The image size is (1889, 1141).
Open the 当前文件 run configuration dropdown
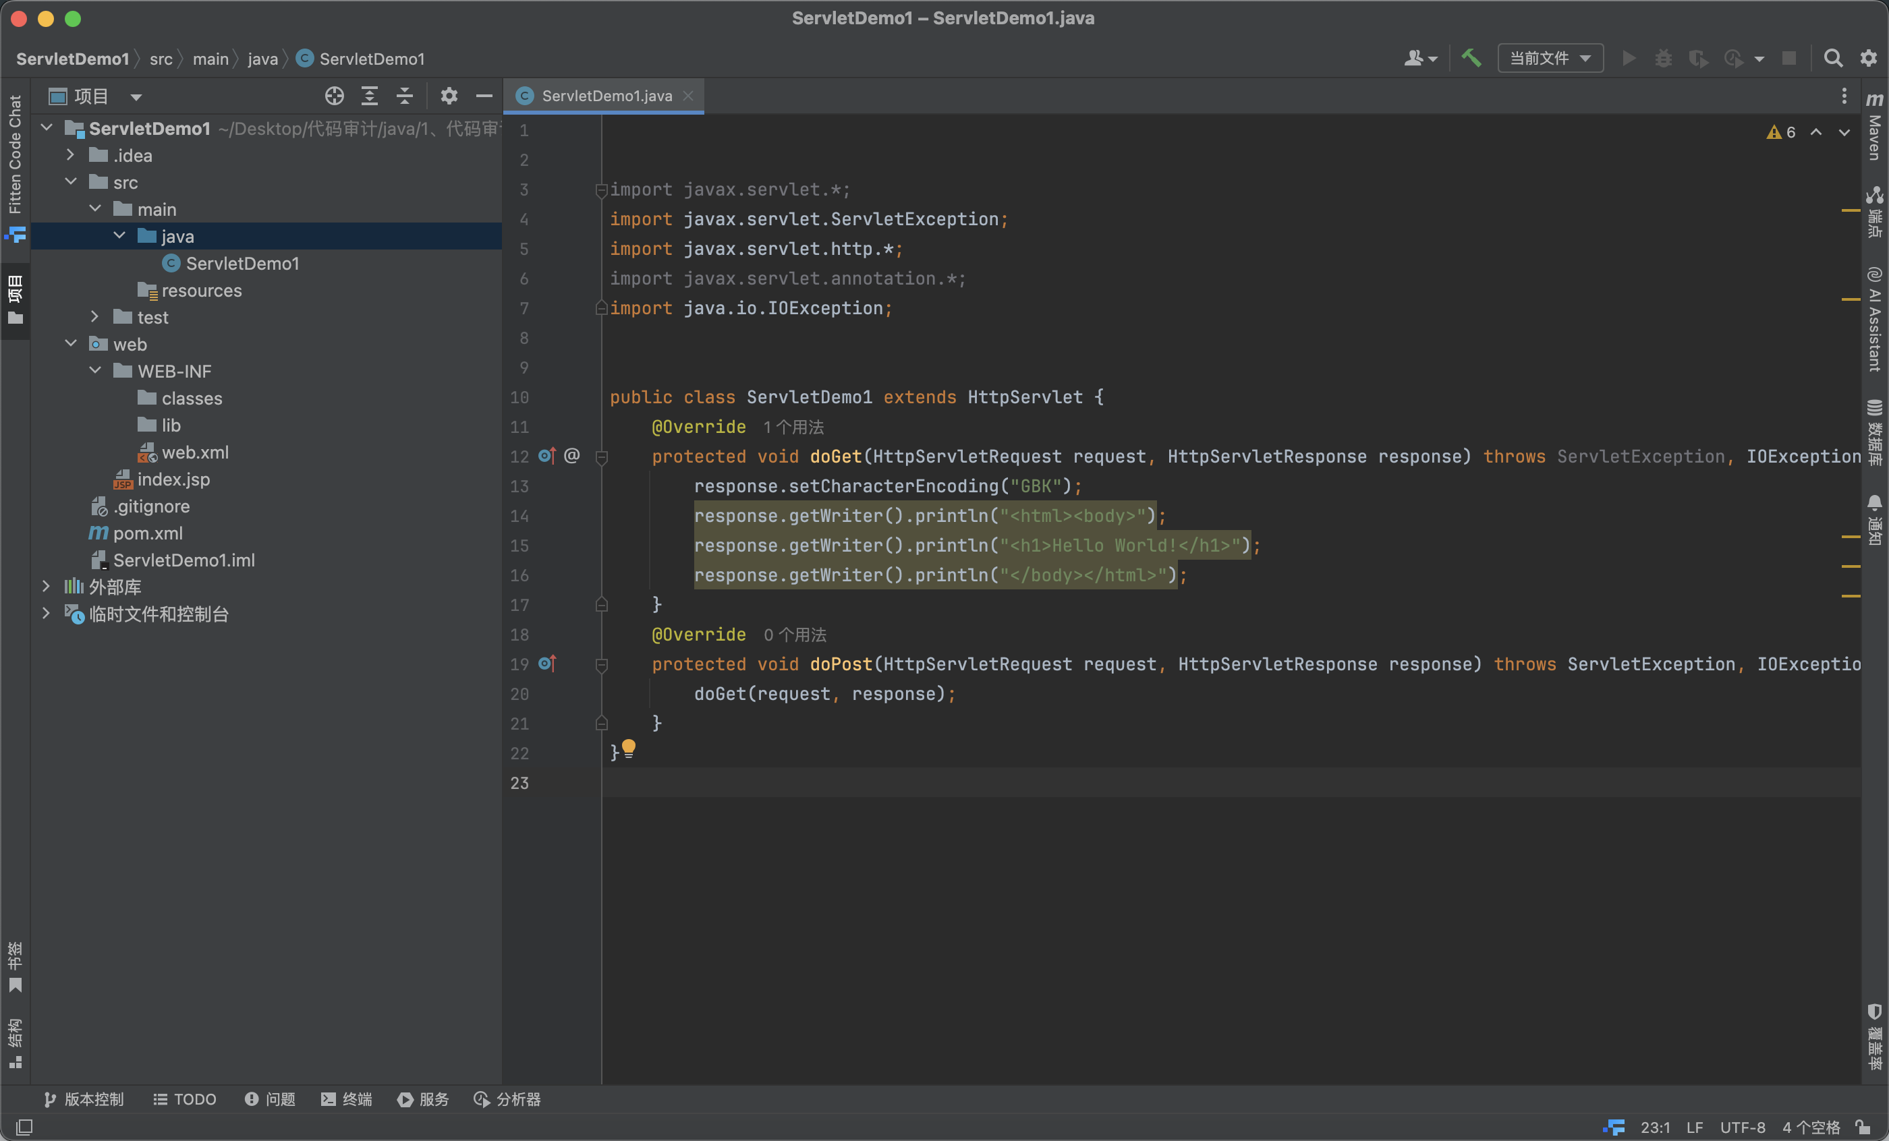click(x=1550, y=58)
